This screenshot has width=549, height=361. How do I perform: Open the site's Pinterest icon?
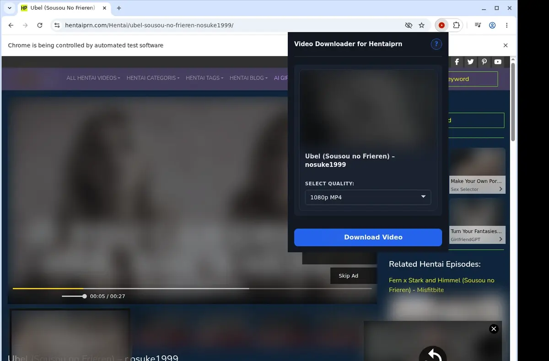tap(484, 62)
